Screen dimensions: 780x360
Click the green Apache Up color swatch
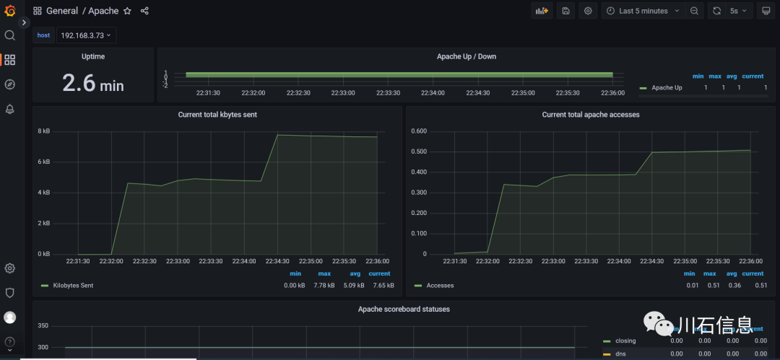pos(643,88)
